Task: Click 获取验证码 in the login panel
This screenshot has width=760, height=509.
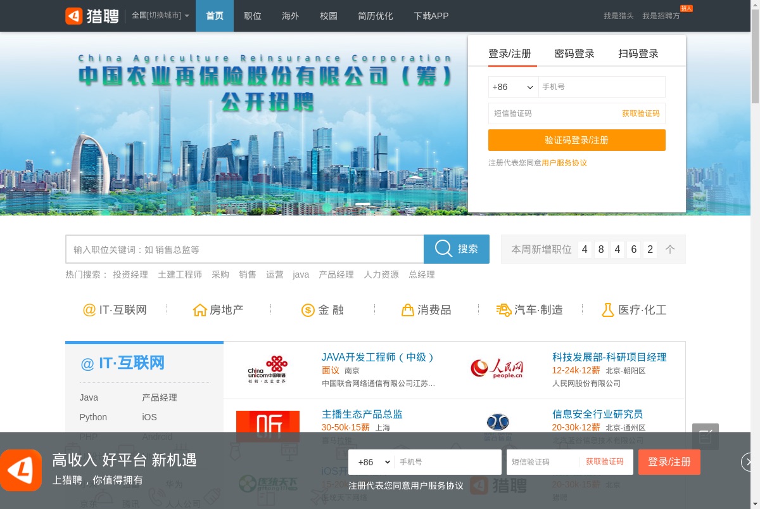Action: (x=640, y=113)
